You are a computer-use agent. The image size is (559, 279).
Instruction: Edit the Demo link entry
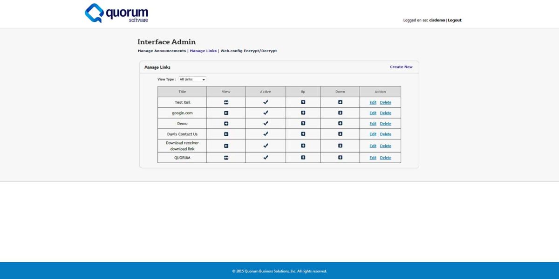(373, 123)
